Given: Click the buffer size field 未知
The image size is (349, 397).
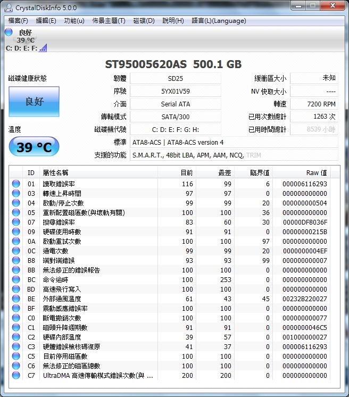Looking at the screenshot, I should click(314, 78).
